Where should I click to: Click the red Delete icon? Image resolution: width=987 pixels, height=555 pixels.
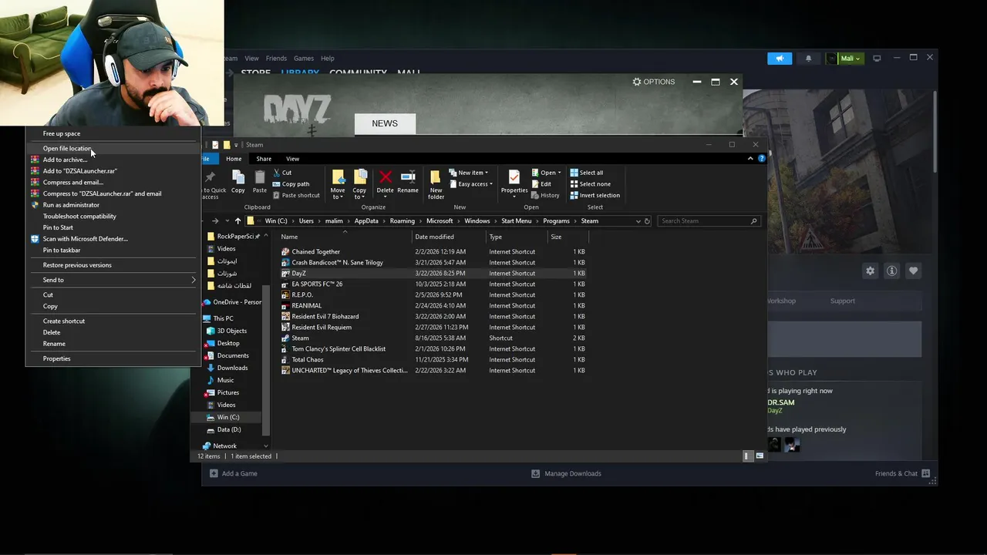[x=385, y=182]
